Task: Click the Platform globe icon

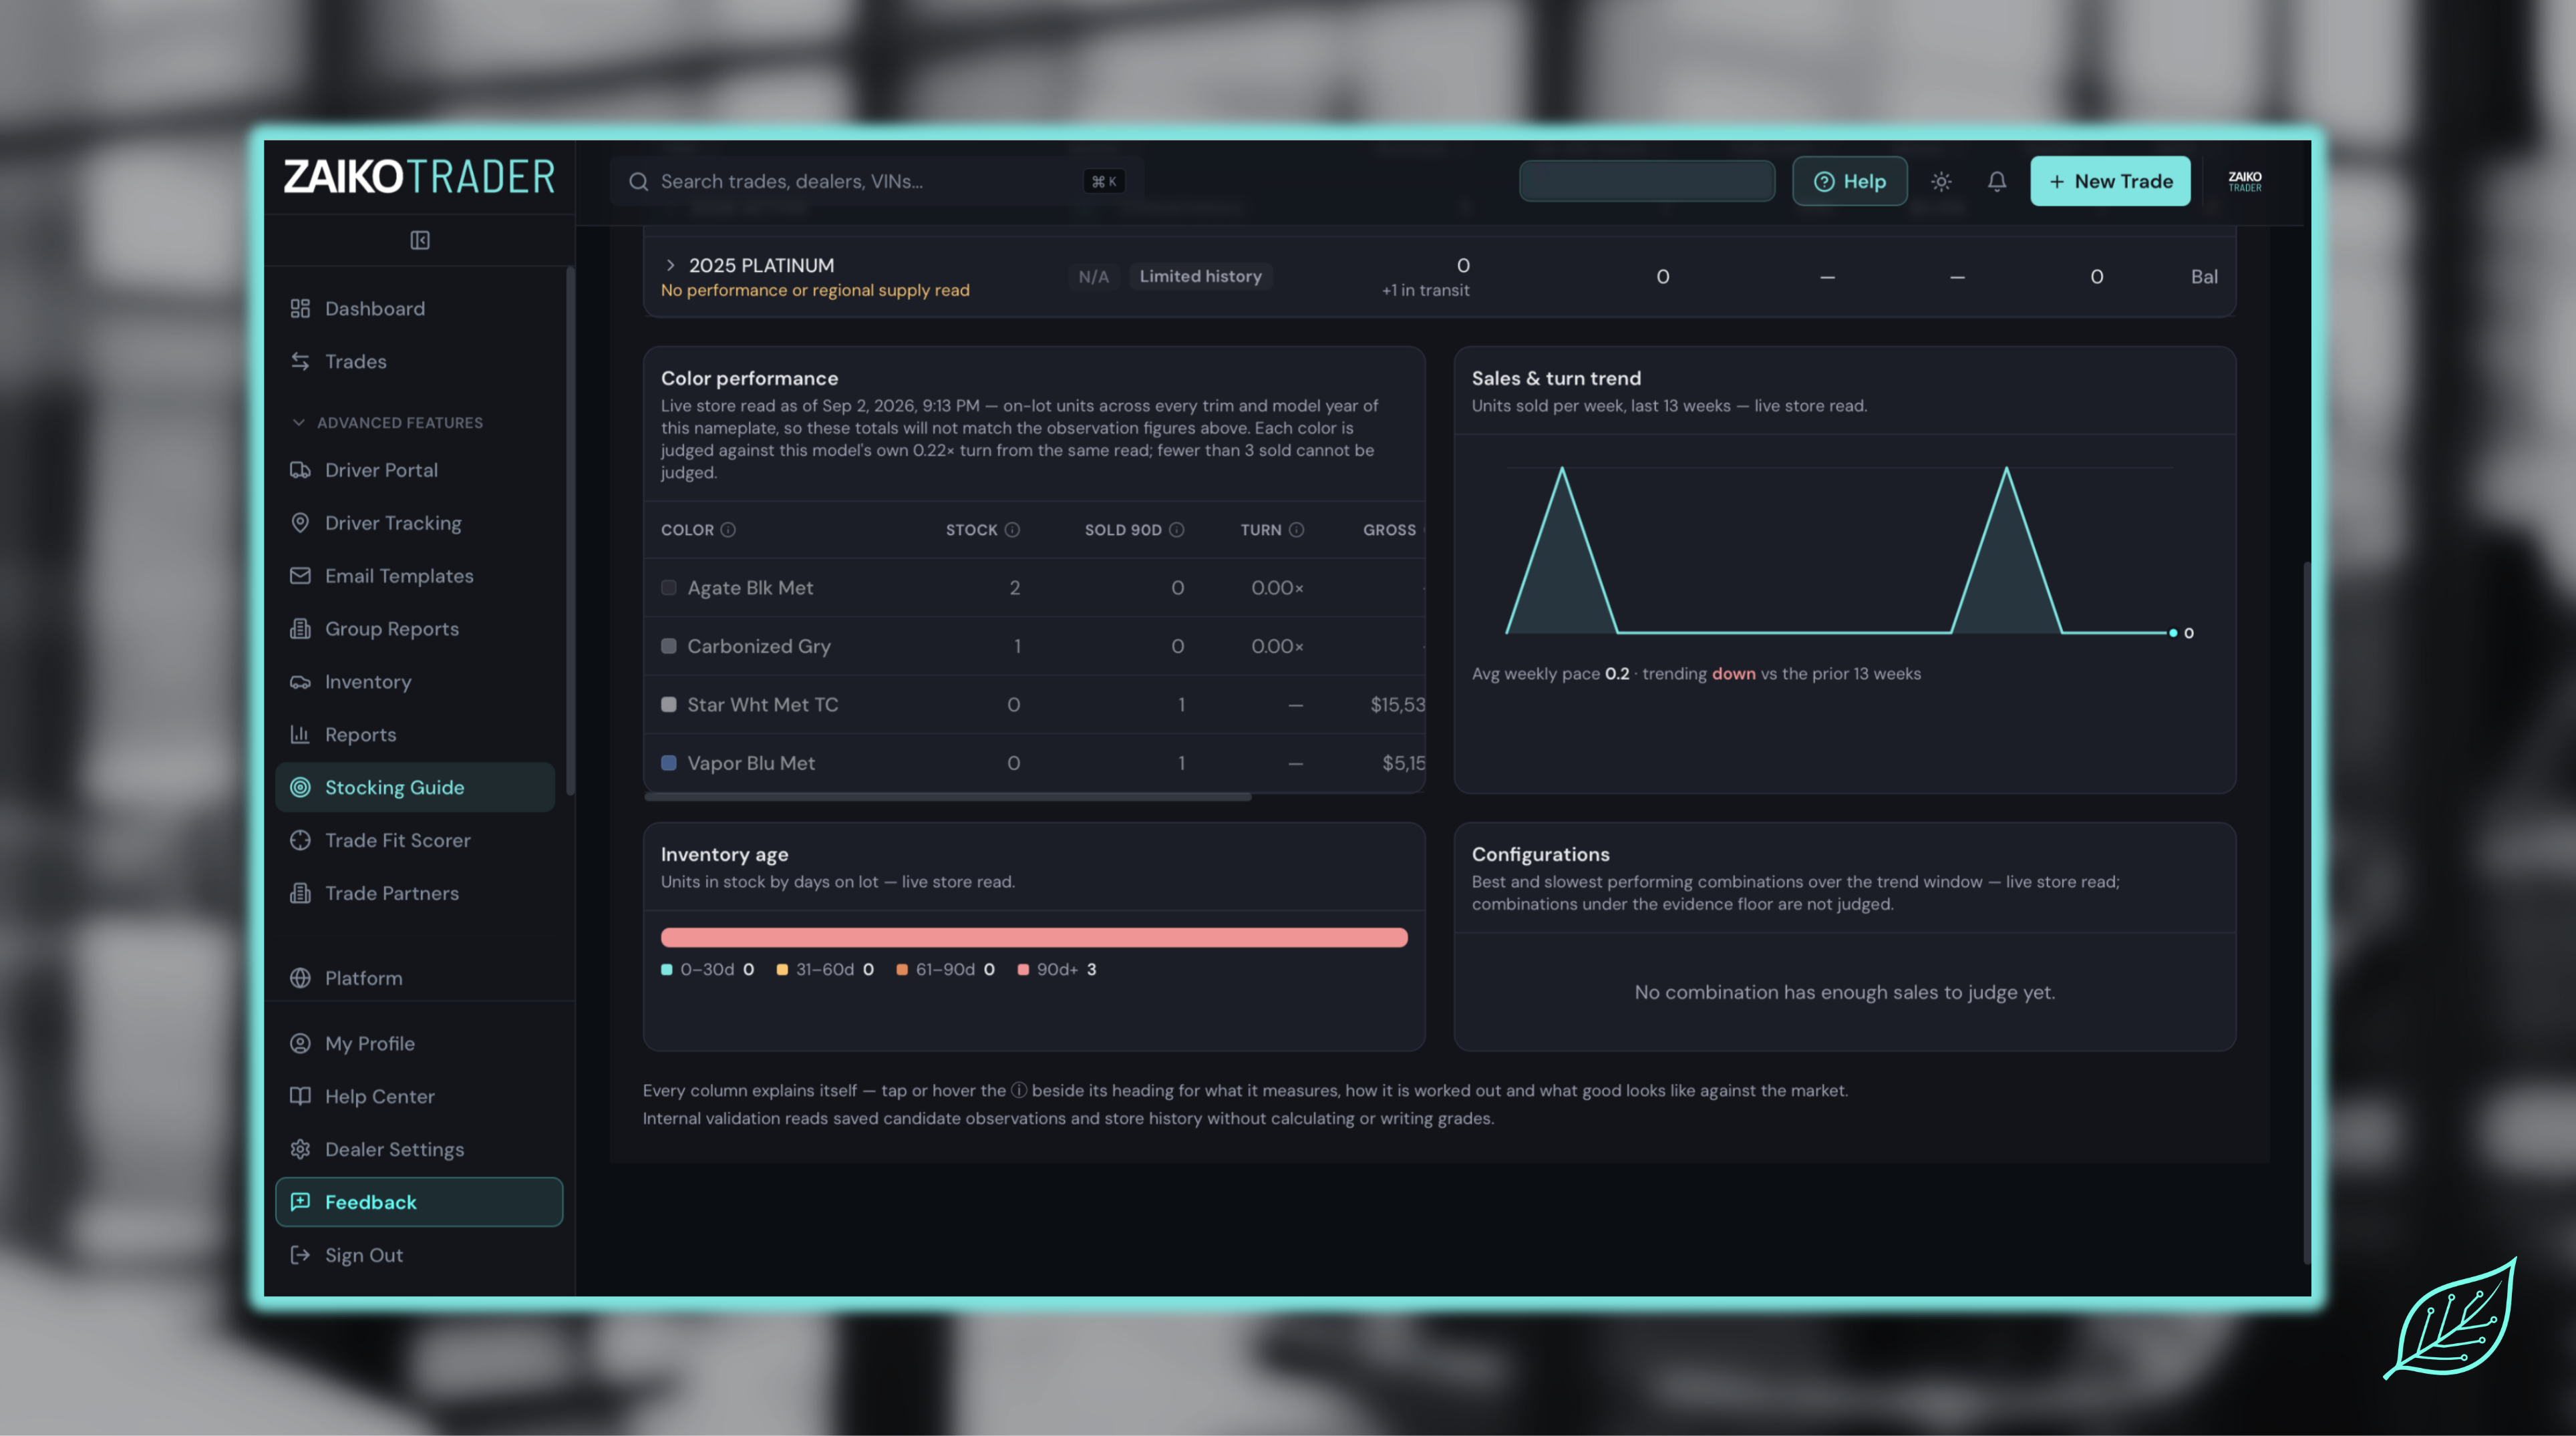Action: (300, 979)
